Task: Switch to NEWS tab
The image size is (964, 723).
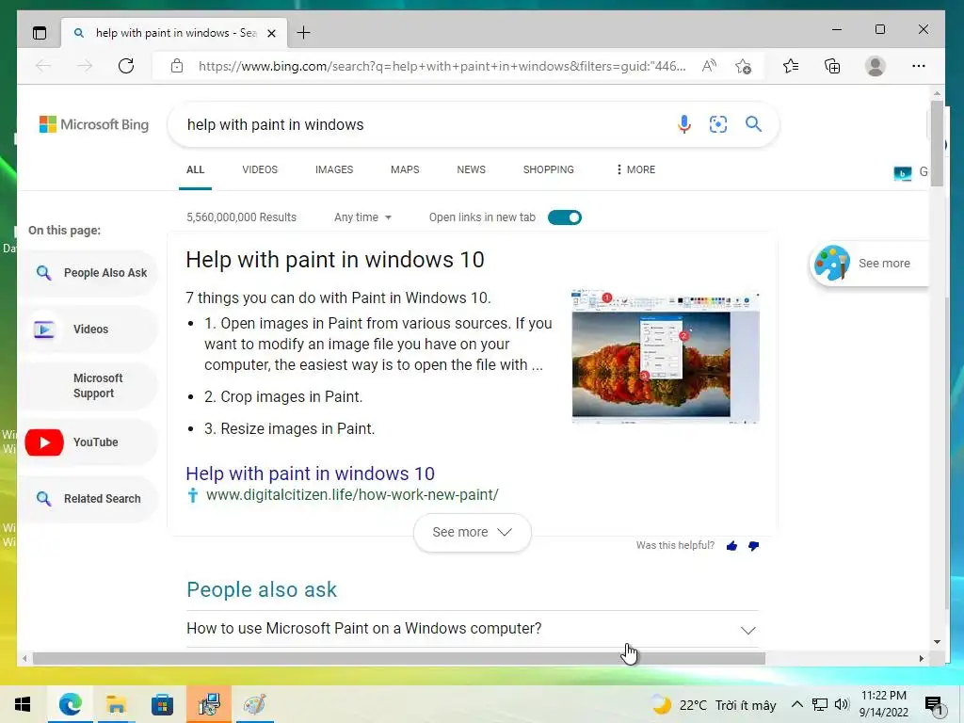Action: tap(471, 169)
